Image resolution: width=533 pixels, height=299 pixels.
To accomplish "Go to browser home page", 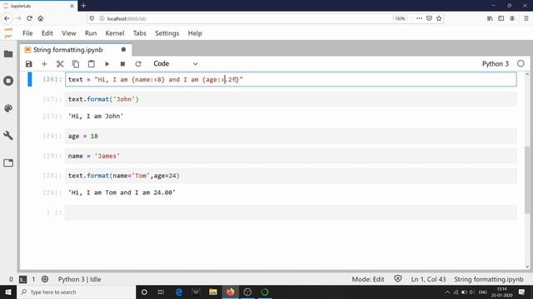I will (41, 18).
